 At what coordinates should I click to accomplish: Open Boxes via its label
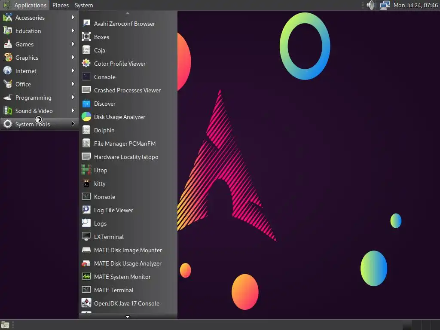pyautogui.click(x=101, y=37)
